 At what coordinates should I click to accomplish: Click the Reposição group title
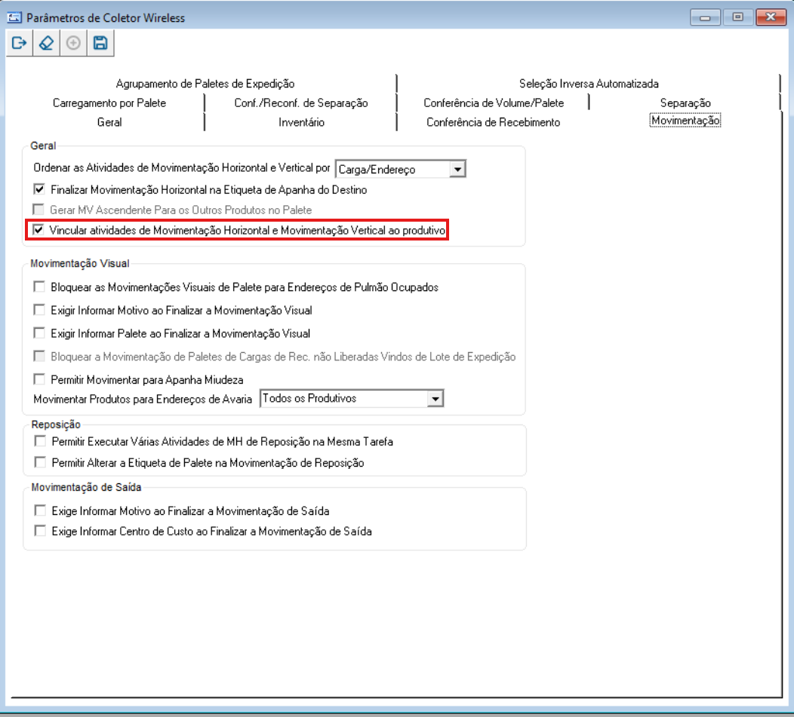[x=56, y=424]
